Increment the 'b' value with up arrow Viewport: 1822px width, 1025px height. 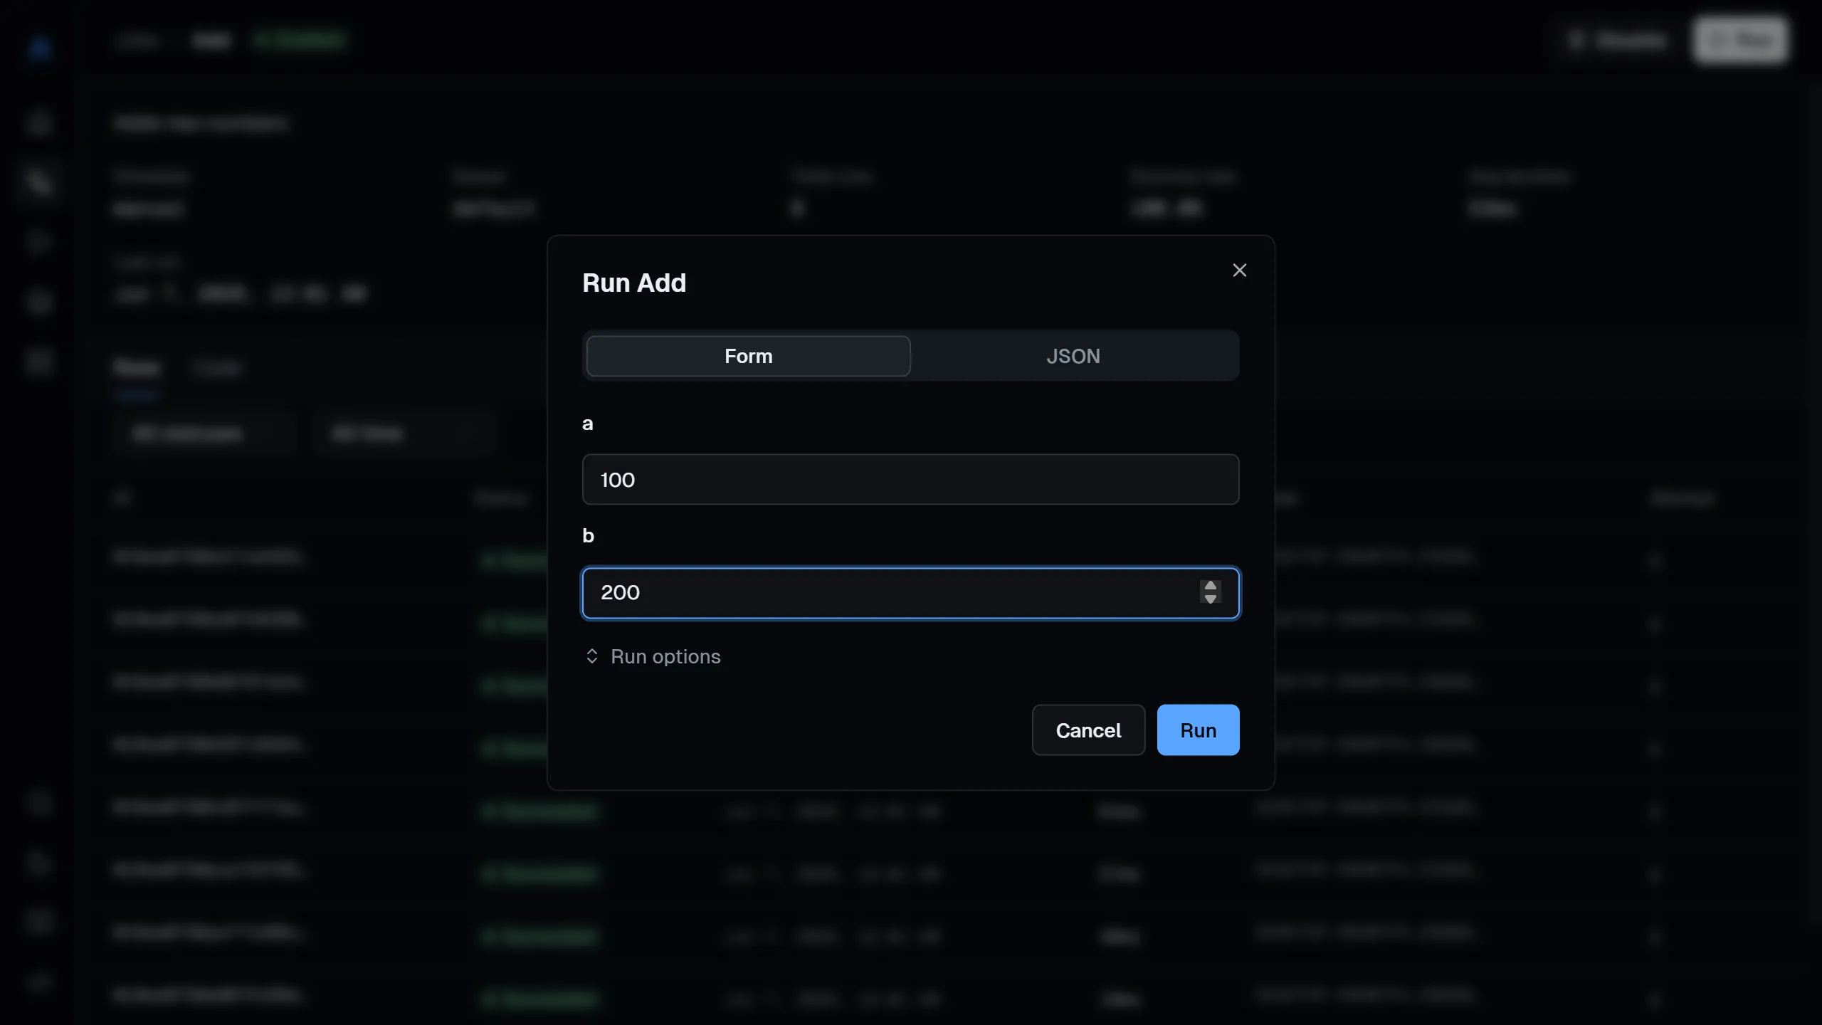click(1210, 586)
